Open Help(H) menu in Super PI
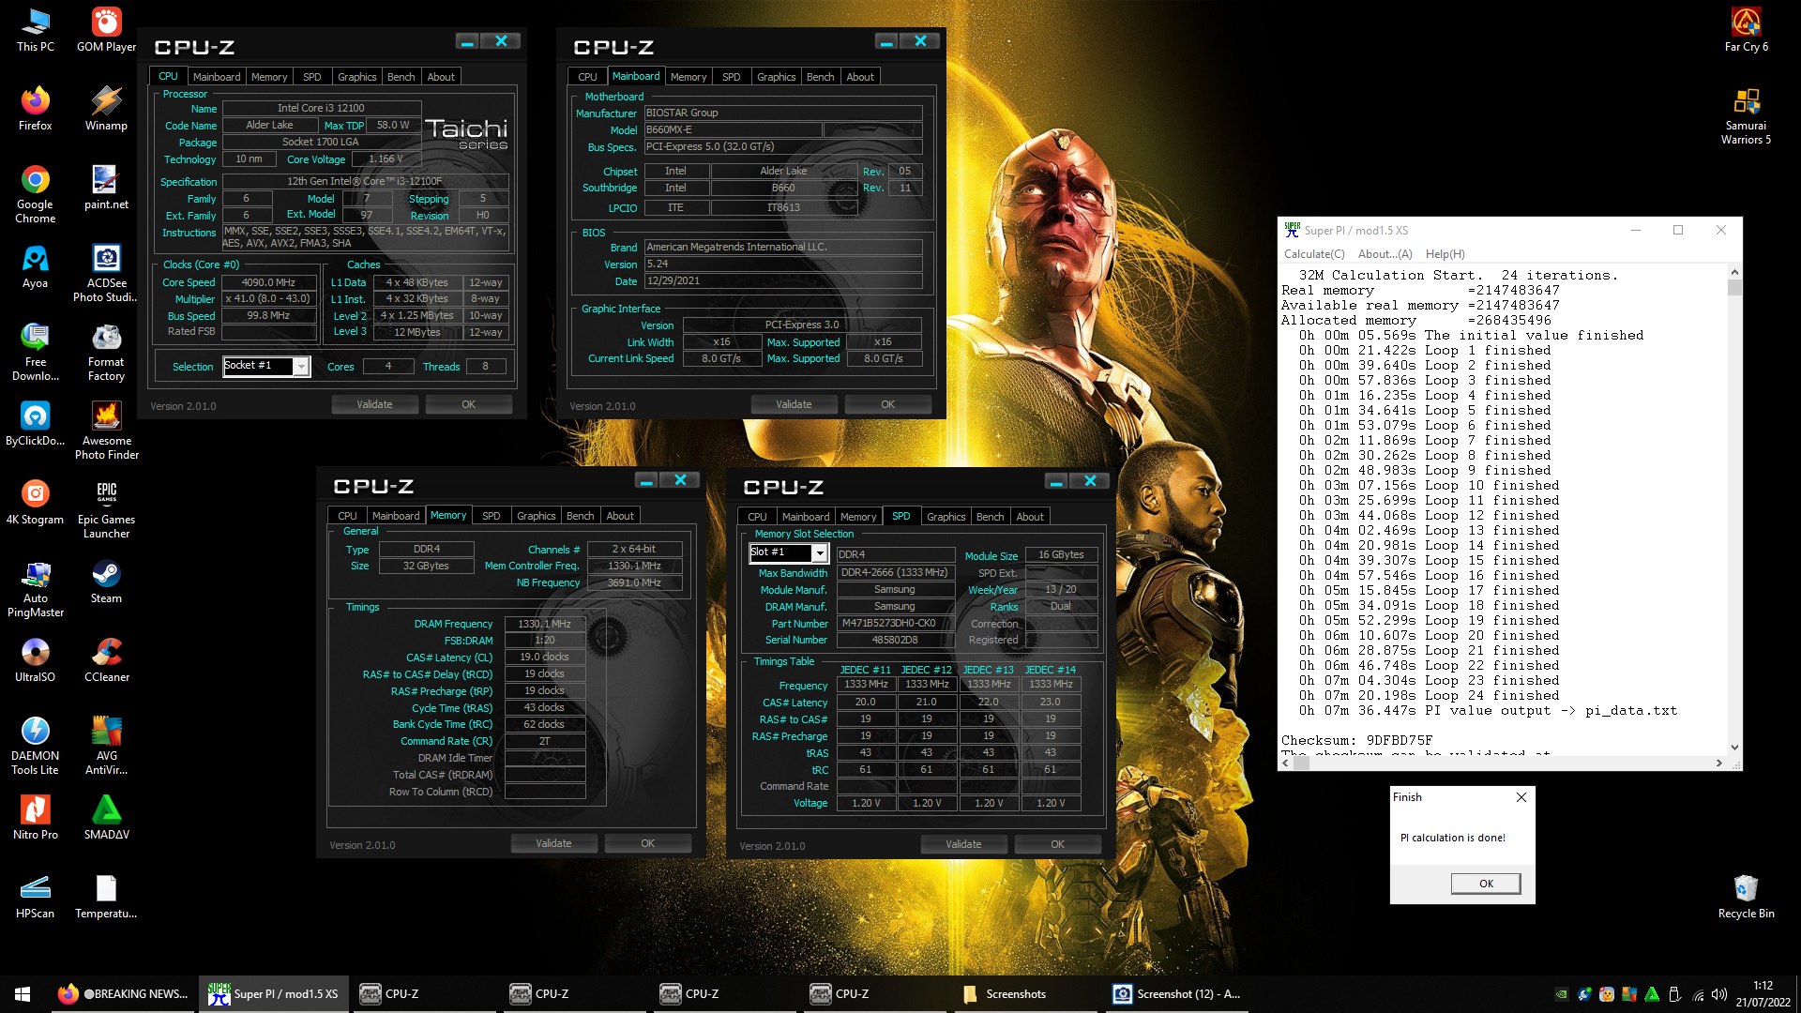 coord(1445,254)
